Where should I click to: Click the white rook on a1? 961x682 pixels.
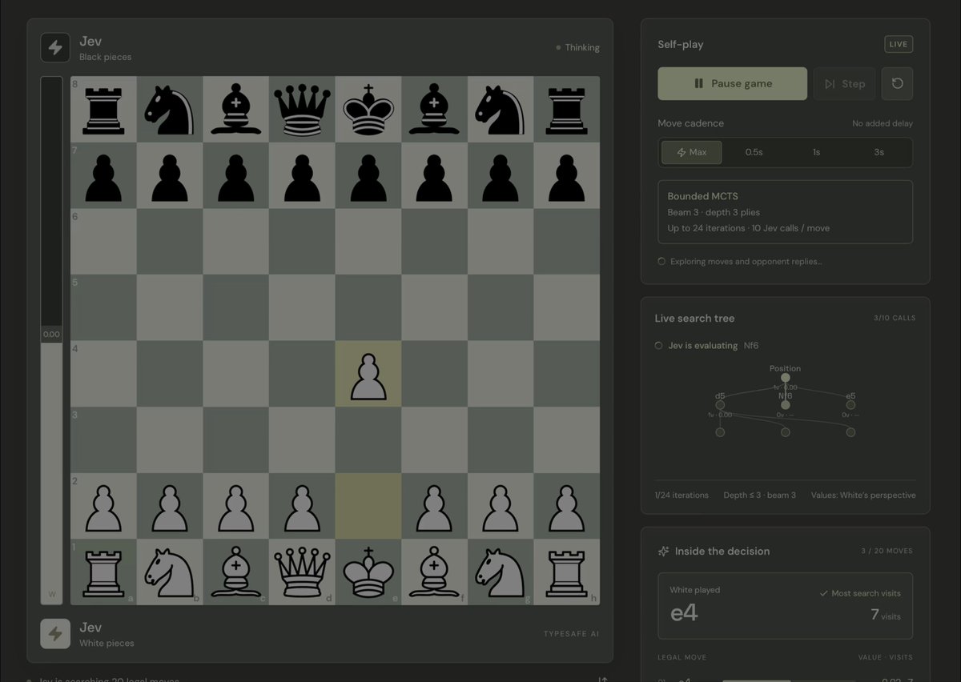pyautogui.click(x=103, y=573)
